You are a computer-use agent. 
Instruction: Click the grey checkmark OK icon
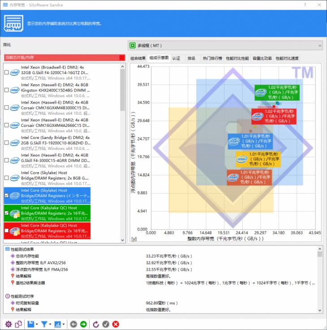click(x=106, y=324)
